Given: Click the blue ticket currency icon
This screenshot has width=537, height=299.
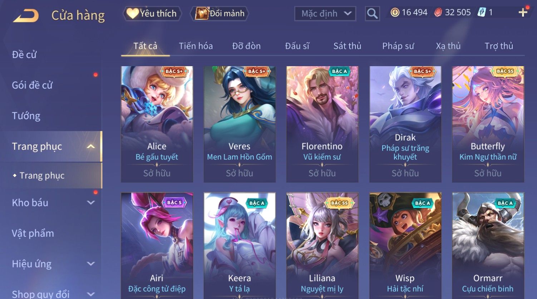Looking at the screenshot, I should coord(482,13).
